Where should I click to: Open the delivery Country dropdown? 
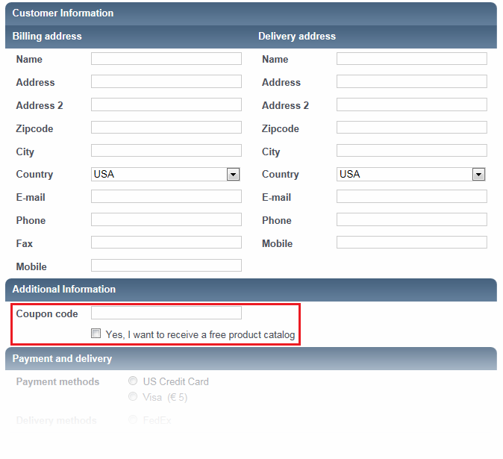478,175
